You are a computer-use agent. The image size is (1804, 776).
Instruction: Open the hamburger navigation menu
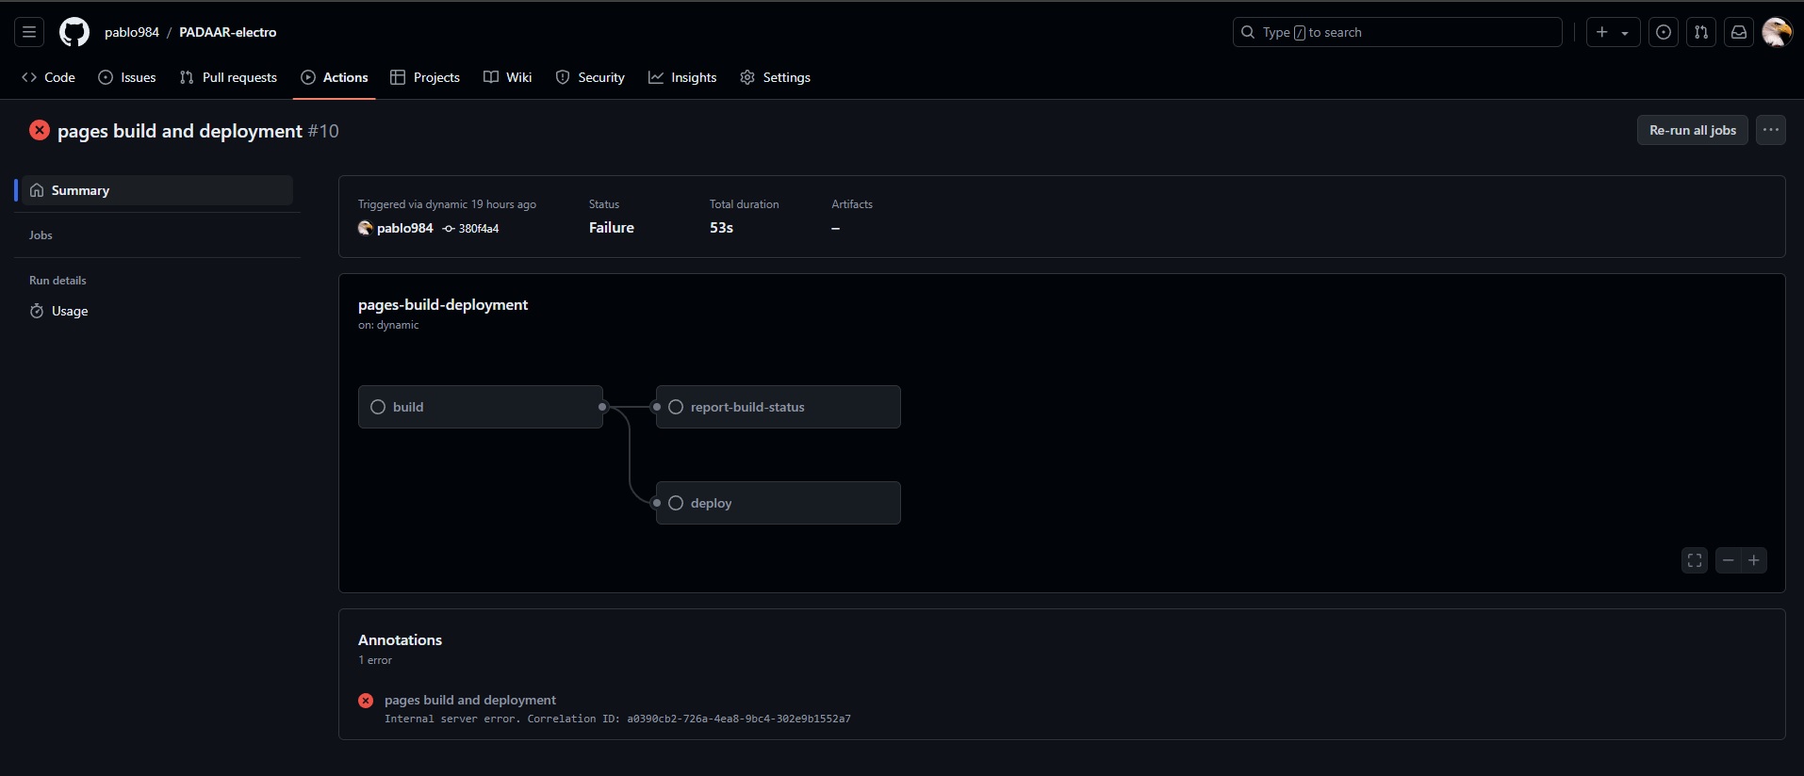(x=29, y=32)
